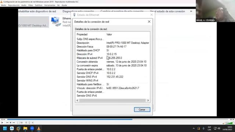Jump to previous media track
The width and height of the screenshot is (235, 132).
(x=7, y=122)
